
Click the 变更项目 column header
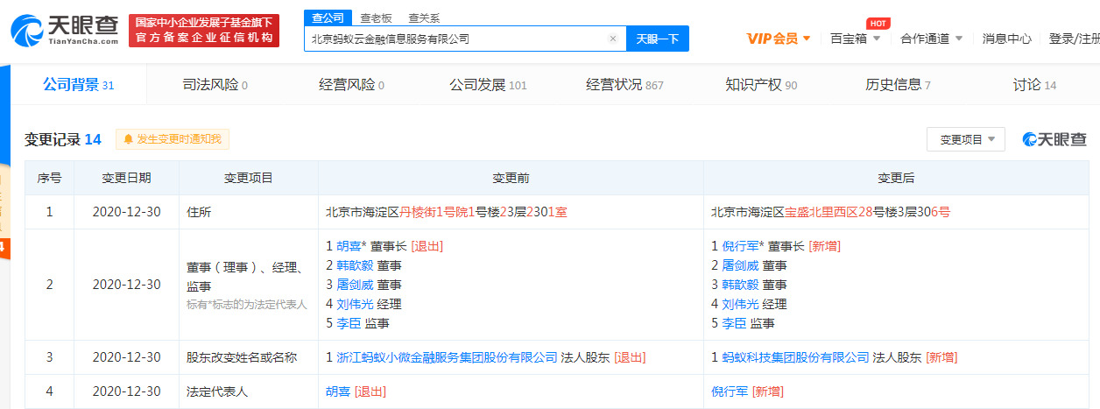point(249,178)
